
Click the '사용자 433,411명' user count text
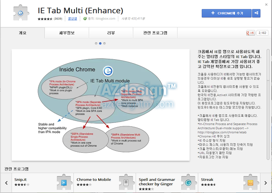coord(133,19)
